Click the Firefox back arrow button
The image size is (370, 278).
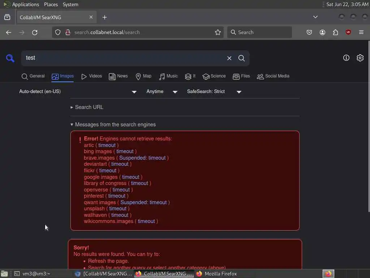pos(9,32)
